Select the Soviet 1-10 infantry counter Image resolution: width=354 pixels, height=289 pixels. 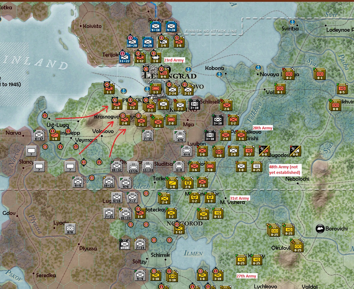(x=155, y=275)
